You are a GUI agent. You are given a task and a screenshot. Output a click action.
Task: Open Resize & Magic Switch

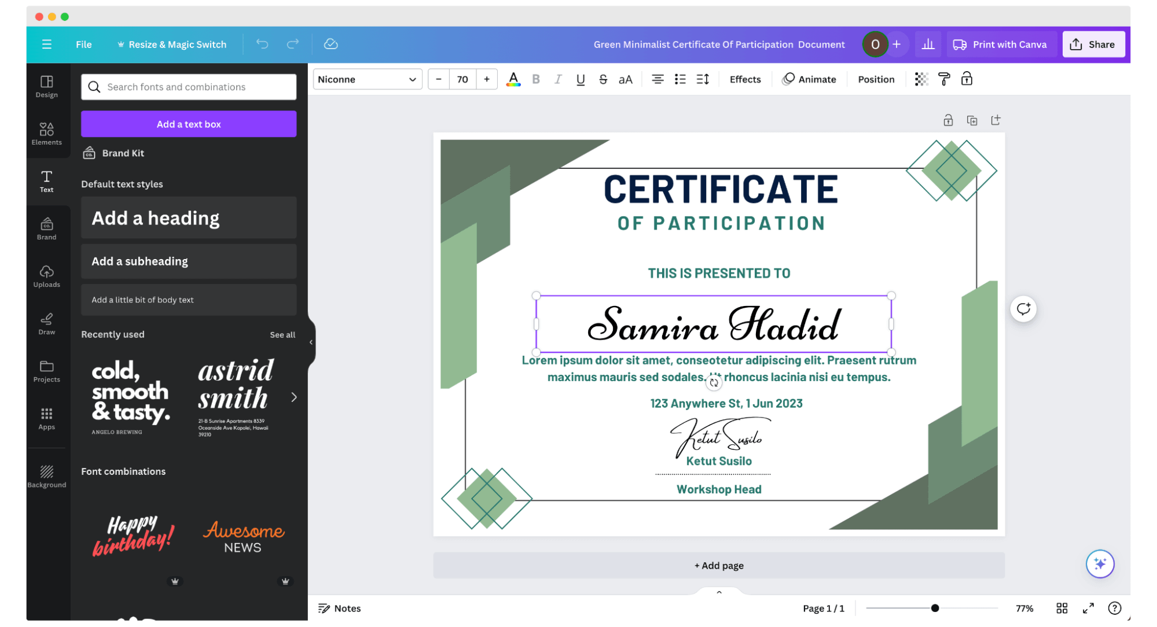coord(172,45)
